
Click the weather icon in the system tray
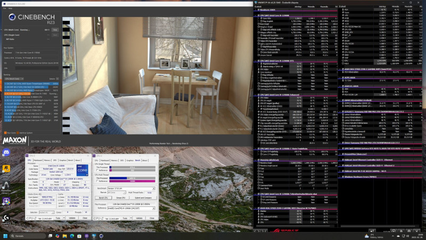pos(366,236)
